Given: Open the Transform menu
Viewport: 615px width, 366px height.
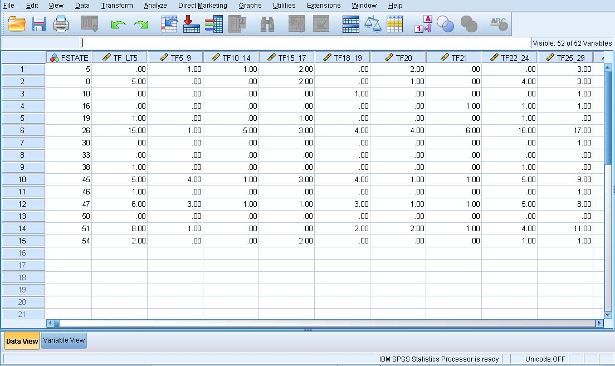Looking at the screenshot, I should tap(117, 6).
